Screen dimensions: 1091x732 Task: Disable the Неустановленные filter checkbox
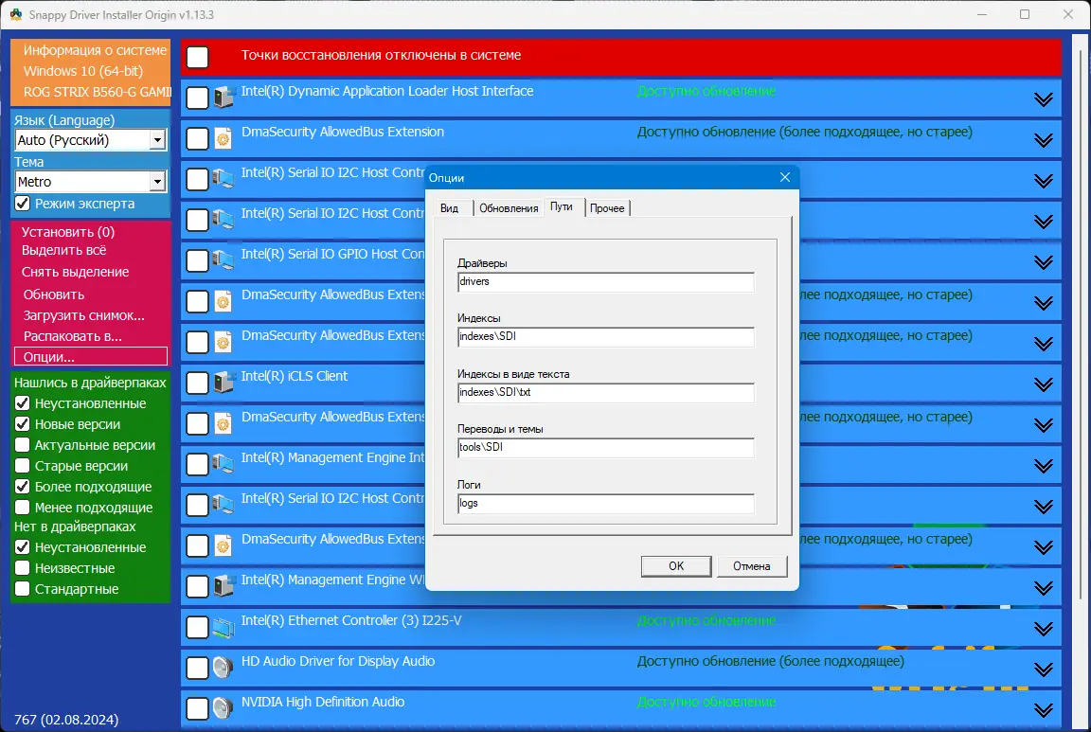(21, 402)
